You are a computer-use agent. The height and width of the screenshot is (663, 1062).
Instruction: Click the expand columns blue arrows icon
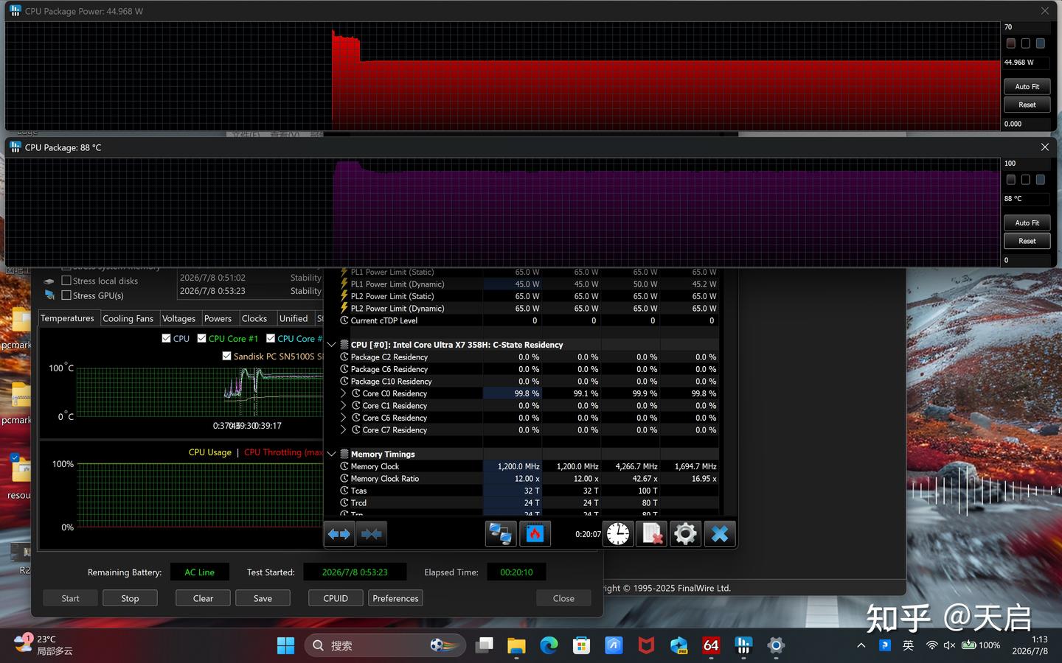coord(339,534)
